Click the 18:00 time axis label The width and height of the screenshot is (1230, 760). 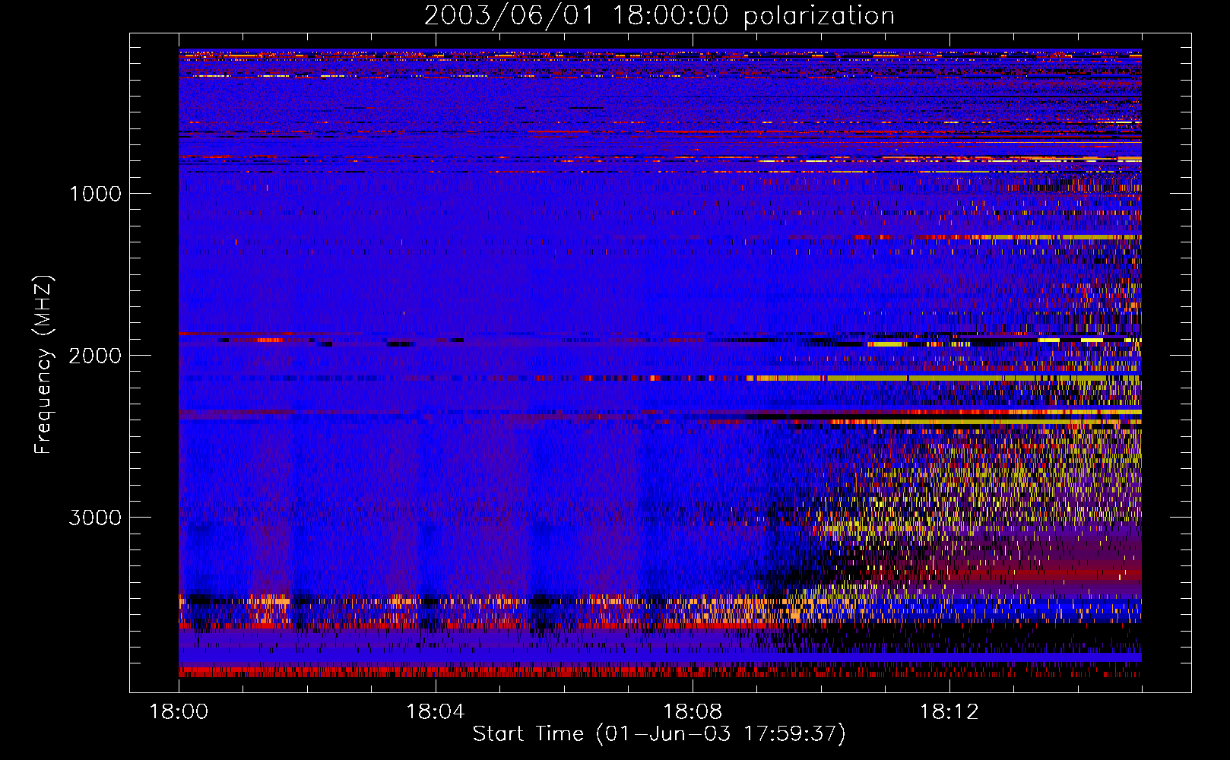pos(179,712)
